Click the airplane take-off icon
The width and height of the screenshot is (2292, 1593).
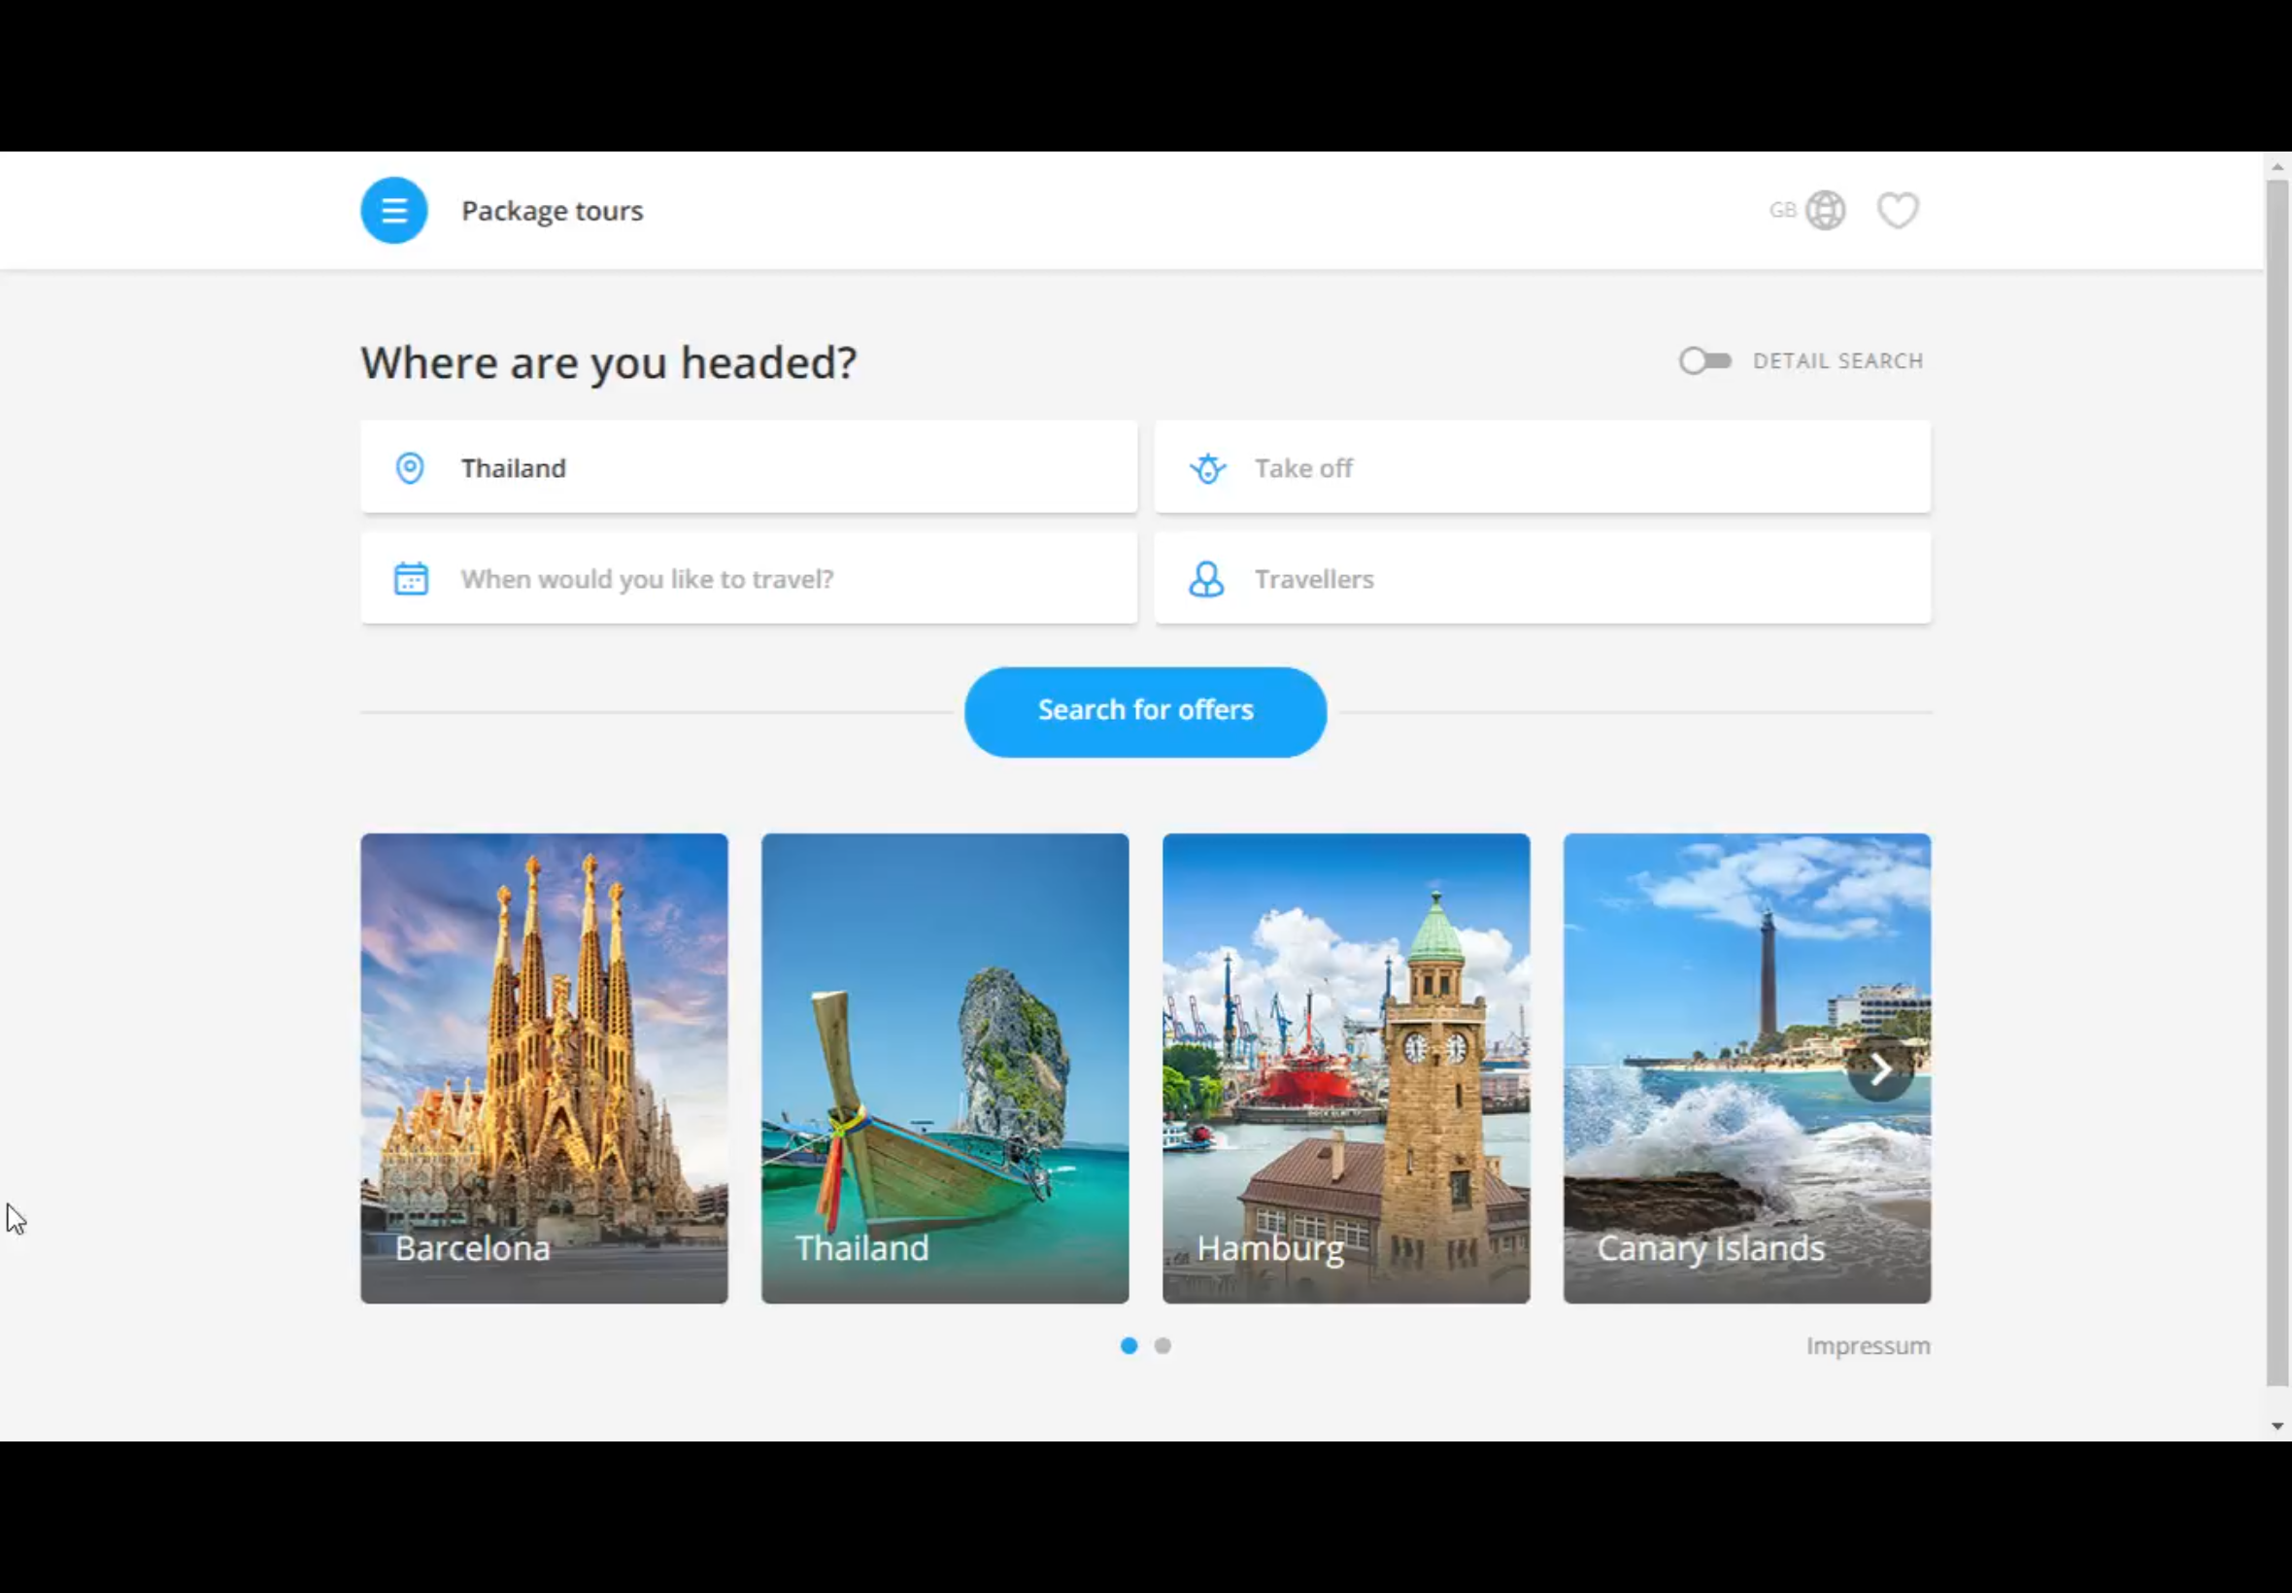click(1207, 468)
